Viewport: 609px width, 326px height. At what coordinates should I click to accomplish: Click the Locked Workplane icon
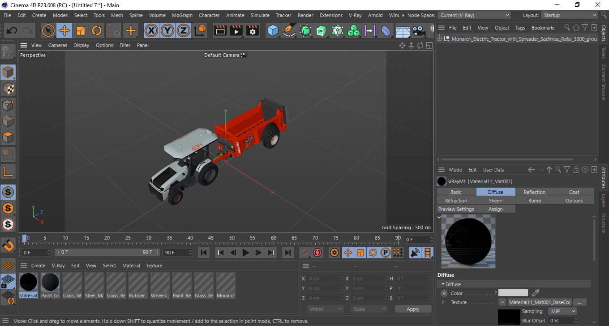[x=8, y=281]
